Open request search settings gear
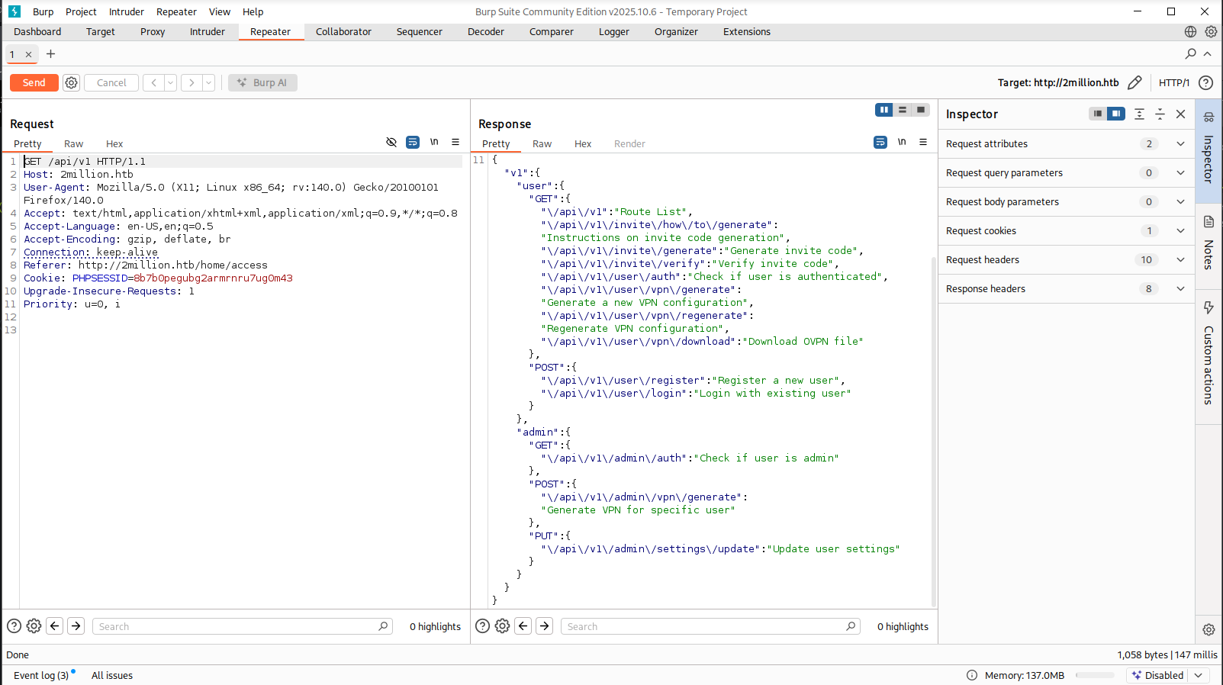 pos(34,626)
